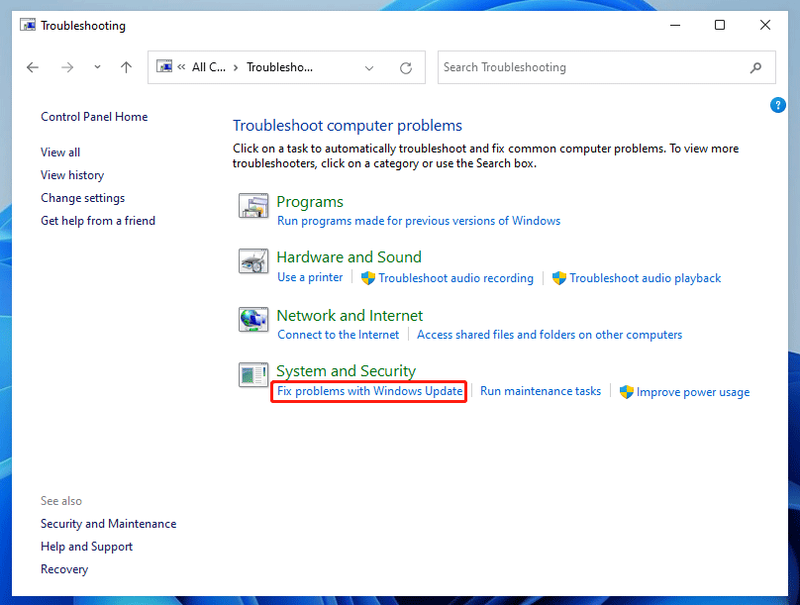Open Hardware and Sound heading

349,257
